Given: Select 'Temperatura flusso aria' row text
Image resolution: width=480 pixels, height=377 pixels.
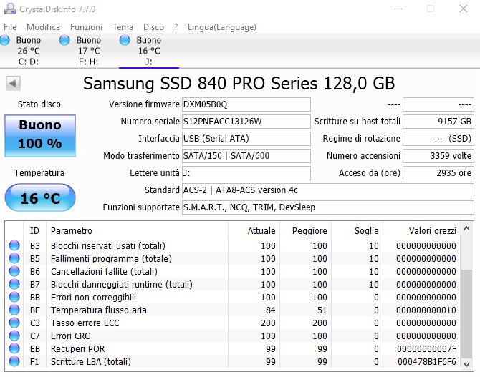Looking at the screenshot, I should coord(99,310).
